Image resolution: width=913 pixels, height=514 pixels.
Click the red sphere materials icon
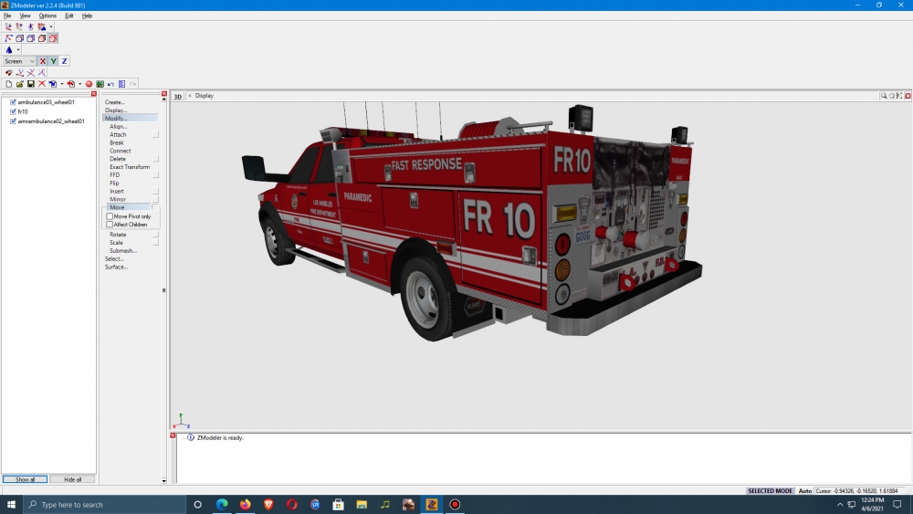click(x=89, y=84)
